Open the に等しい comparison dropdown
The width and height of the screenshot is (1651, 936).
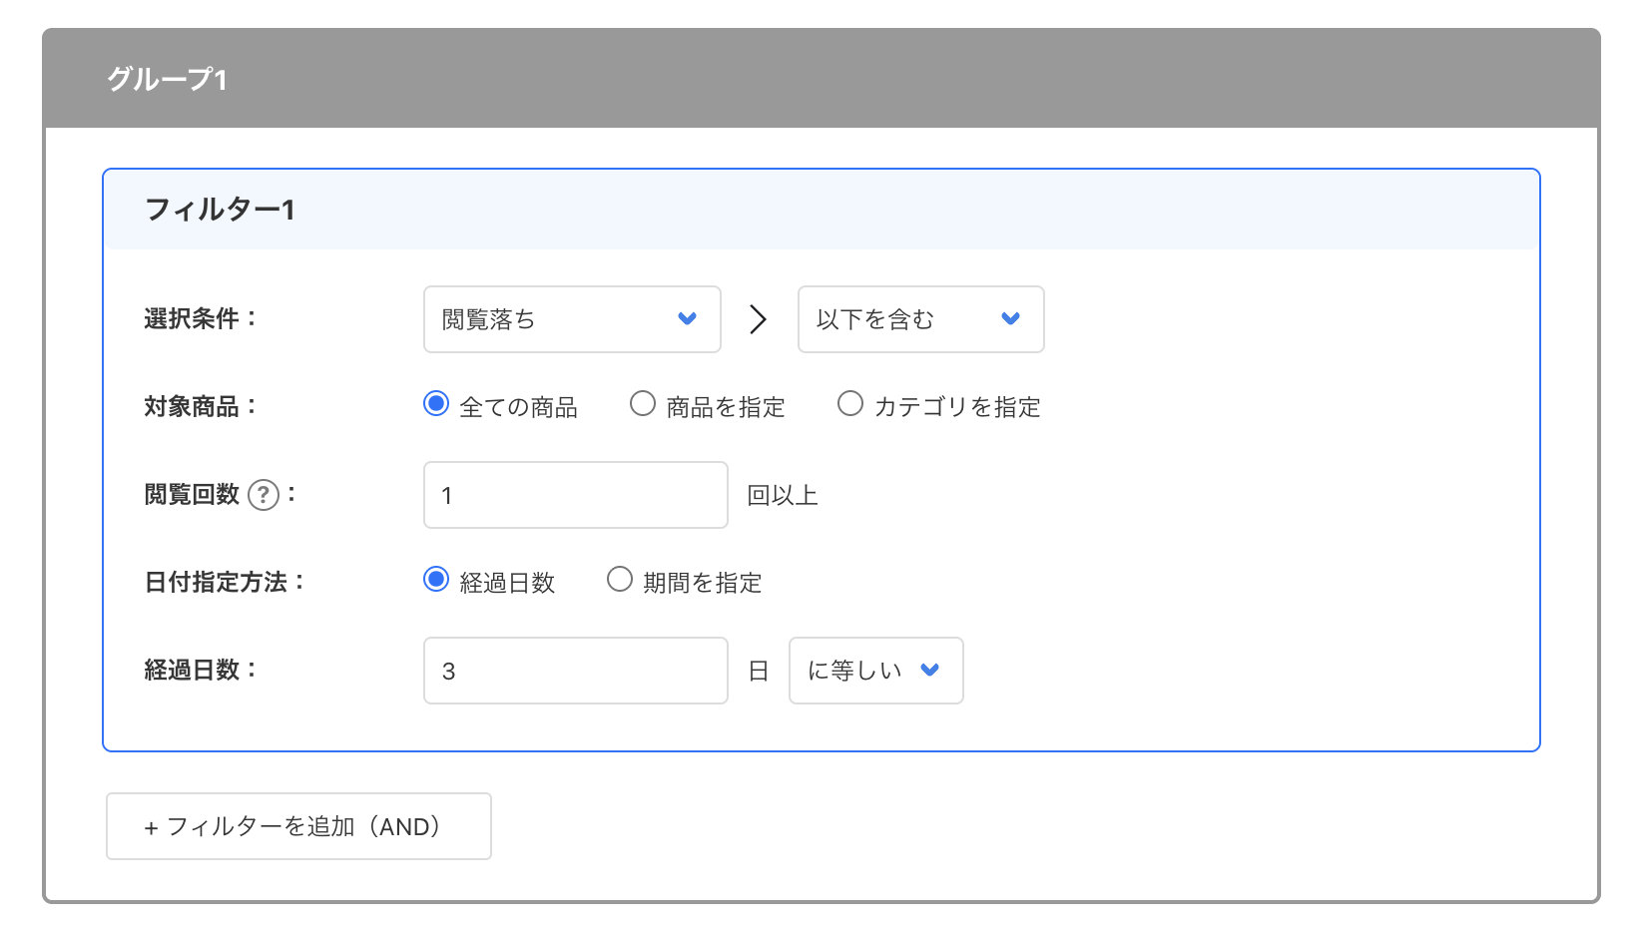point(874,671)
